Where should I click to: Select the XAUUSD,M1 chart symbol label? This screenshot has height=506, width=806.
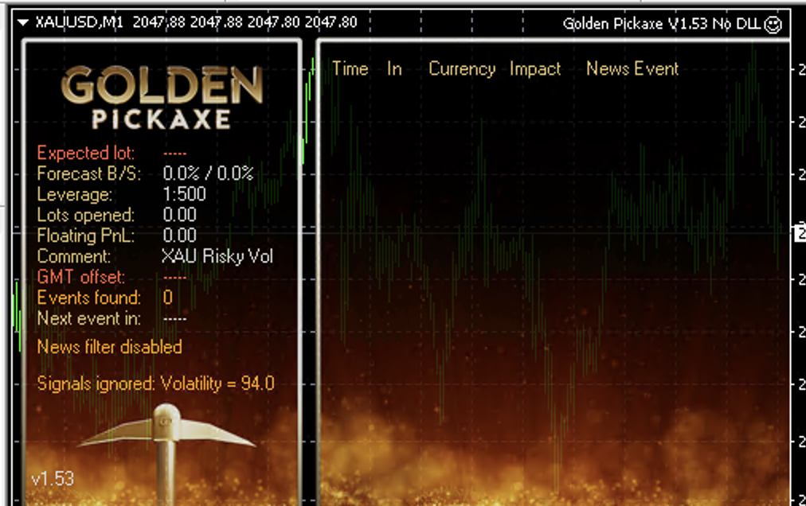pyautogui.click(x=79, y=22)
